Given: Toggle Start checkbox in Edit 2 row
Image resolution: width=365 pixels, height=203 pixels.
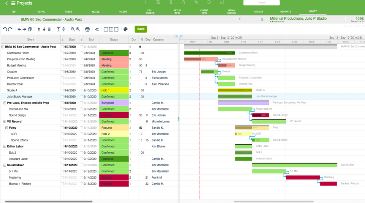Looking at the screenshot, I should (x=62, y=153).
